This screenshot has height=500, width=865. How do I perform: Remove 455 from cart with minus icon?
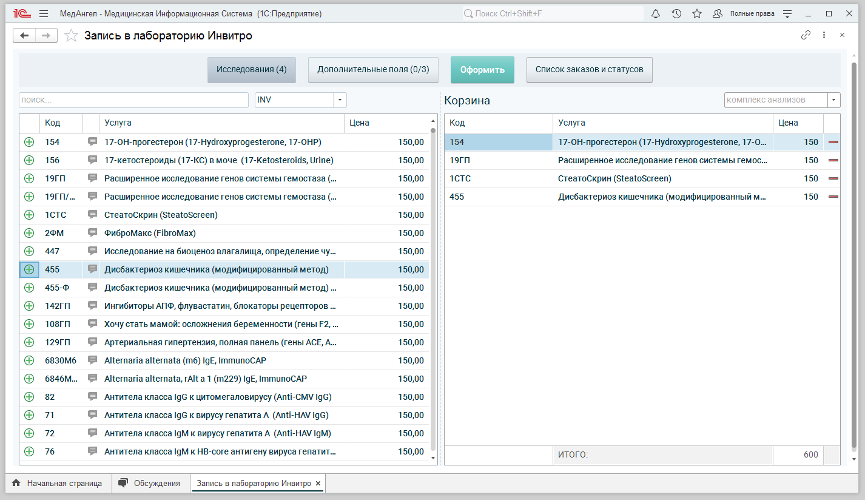pyautogui.click(x=833, y=197)
